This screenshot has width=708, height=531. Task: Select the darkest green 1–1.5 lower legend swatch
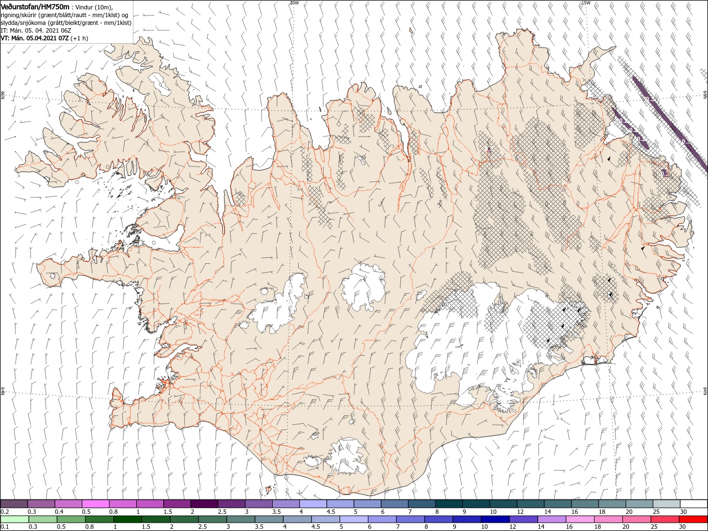128,519
